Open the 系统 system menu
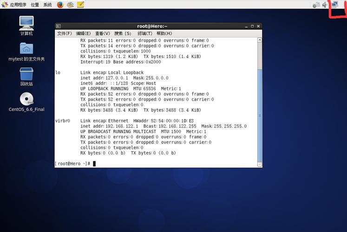The height and width of the screenshot is (232, 347). 47,5
